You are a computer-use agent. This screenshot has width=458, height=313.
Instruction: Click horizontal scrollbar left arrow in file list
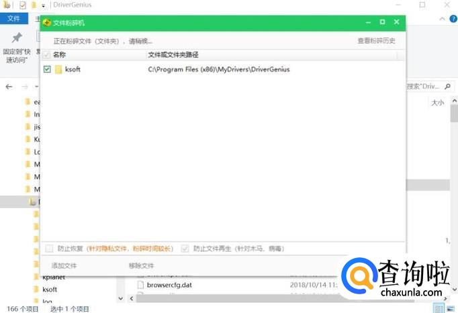pyautogui.click(x=132, y=298)
